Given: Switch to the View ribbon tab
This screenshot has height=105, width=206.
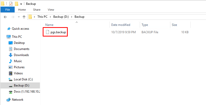Looking at the screenshot, I should pyautogui.click(x=51, y=10).
